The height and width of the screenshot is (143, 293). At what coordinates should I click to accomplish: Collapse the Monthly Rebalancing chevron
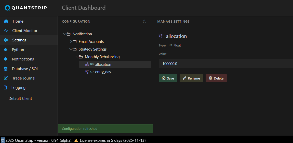[77, 57]
